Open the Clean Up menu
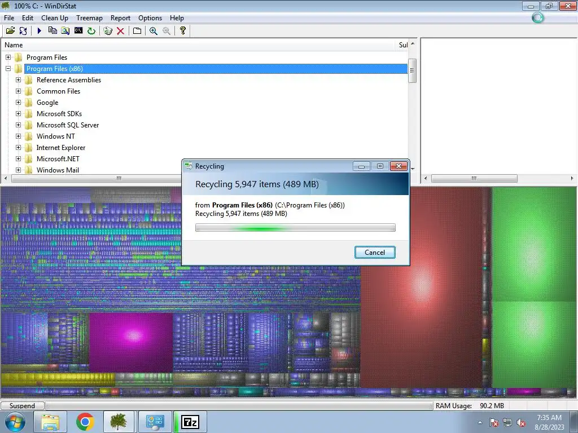This screenshot has height=433, width=578. click(55, 17)
